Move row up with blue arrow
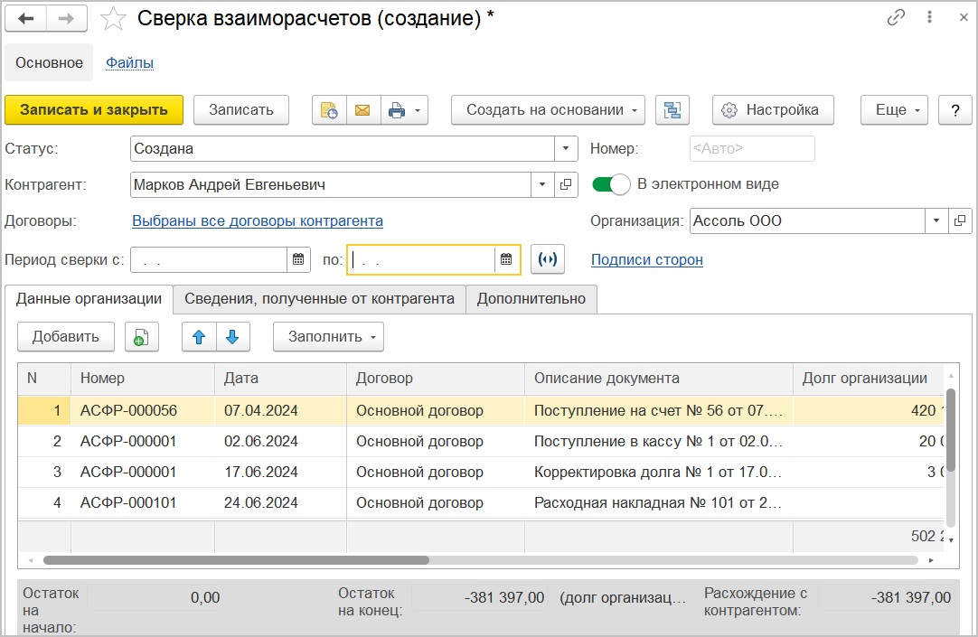 point(199,337)
